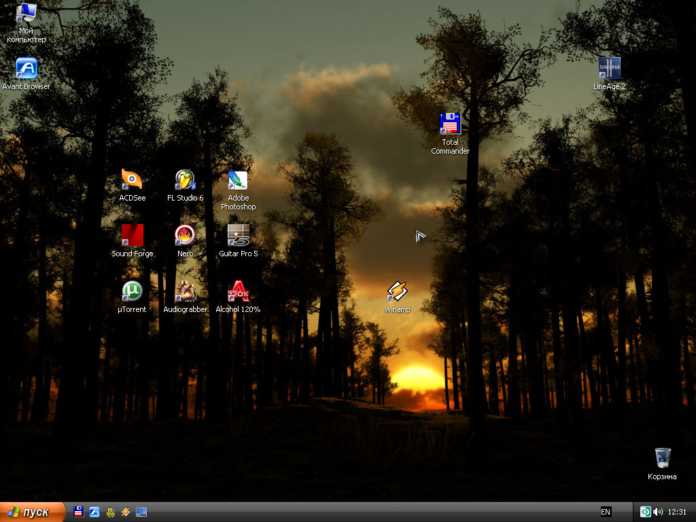Select the Guitar Pro 5 desktop icon

238,236
